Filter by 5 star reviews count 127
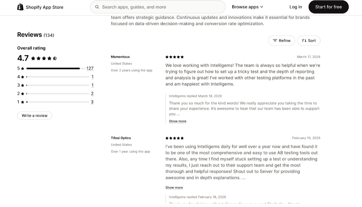362x207 pixels. coord(90,68)
